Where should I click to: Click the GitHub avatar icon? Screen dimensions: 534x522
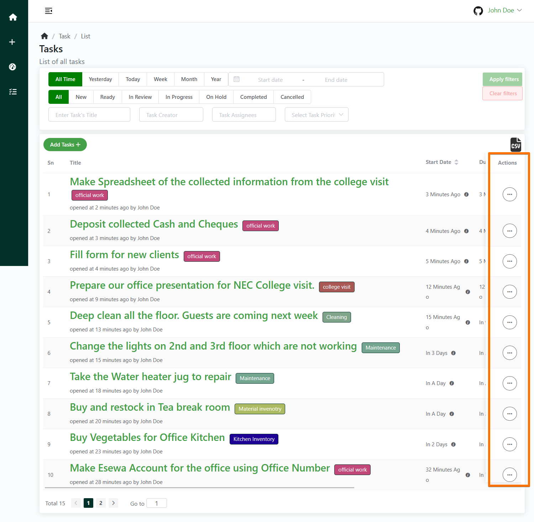478,11
